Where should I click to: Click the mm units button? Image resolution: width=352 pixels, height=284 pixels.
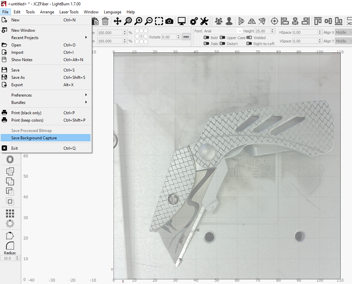pos(186,37)
